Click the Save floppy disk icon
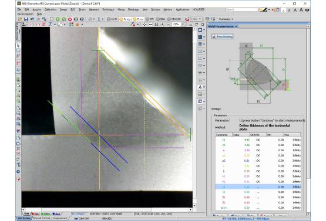 [x=26, y=19]
